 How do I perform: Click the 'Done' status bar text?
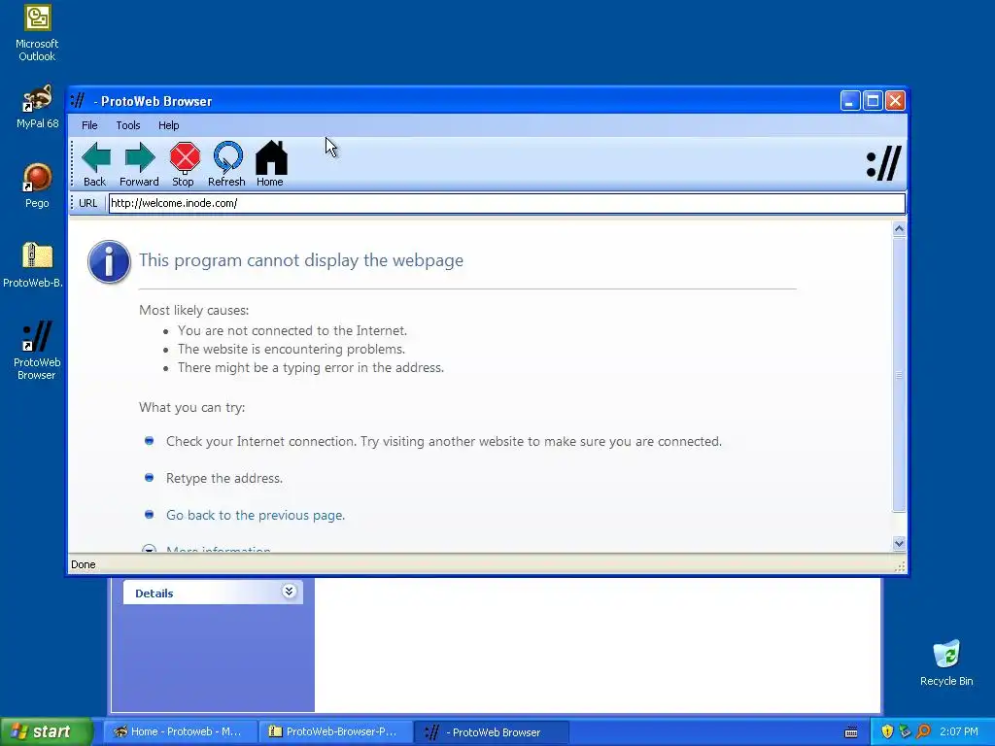84,564
